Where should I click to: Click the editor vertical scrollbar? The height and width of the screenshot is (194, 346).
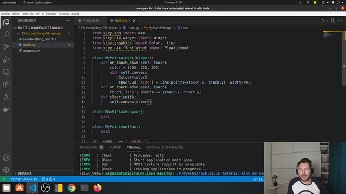[344, 58]
